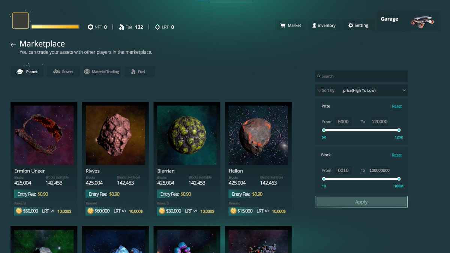Click the Block slider 10 minimum handle
This screenshot has width=450, height=253.
pos(324,179)
